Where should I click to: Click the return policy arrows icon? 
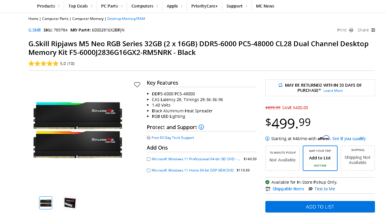pos(280,85)
